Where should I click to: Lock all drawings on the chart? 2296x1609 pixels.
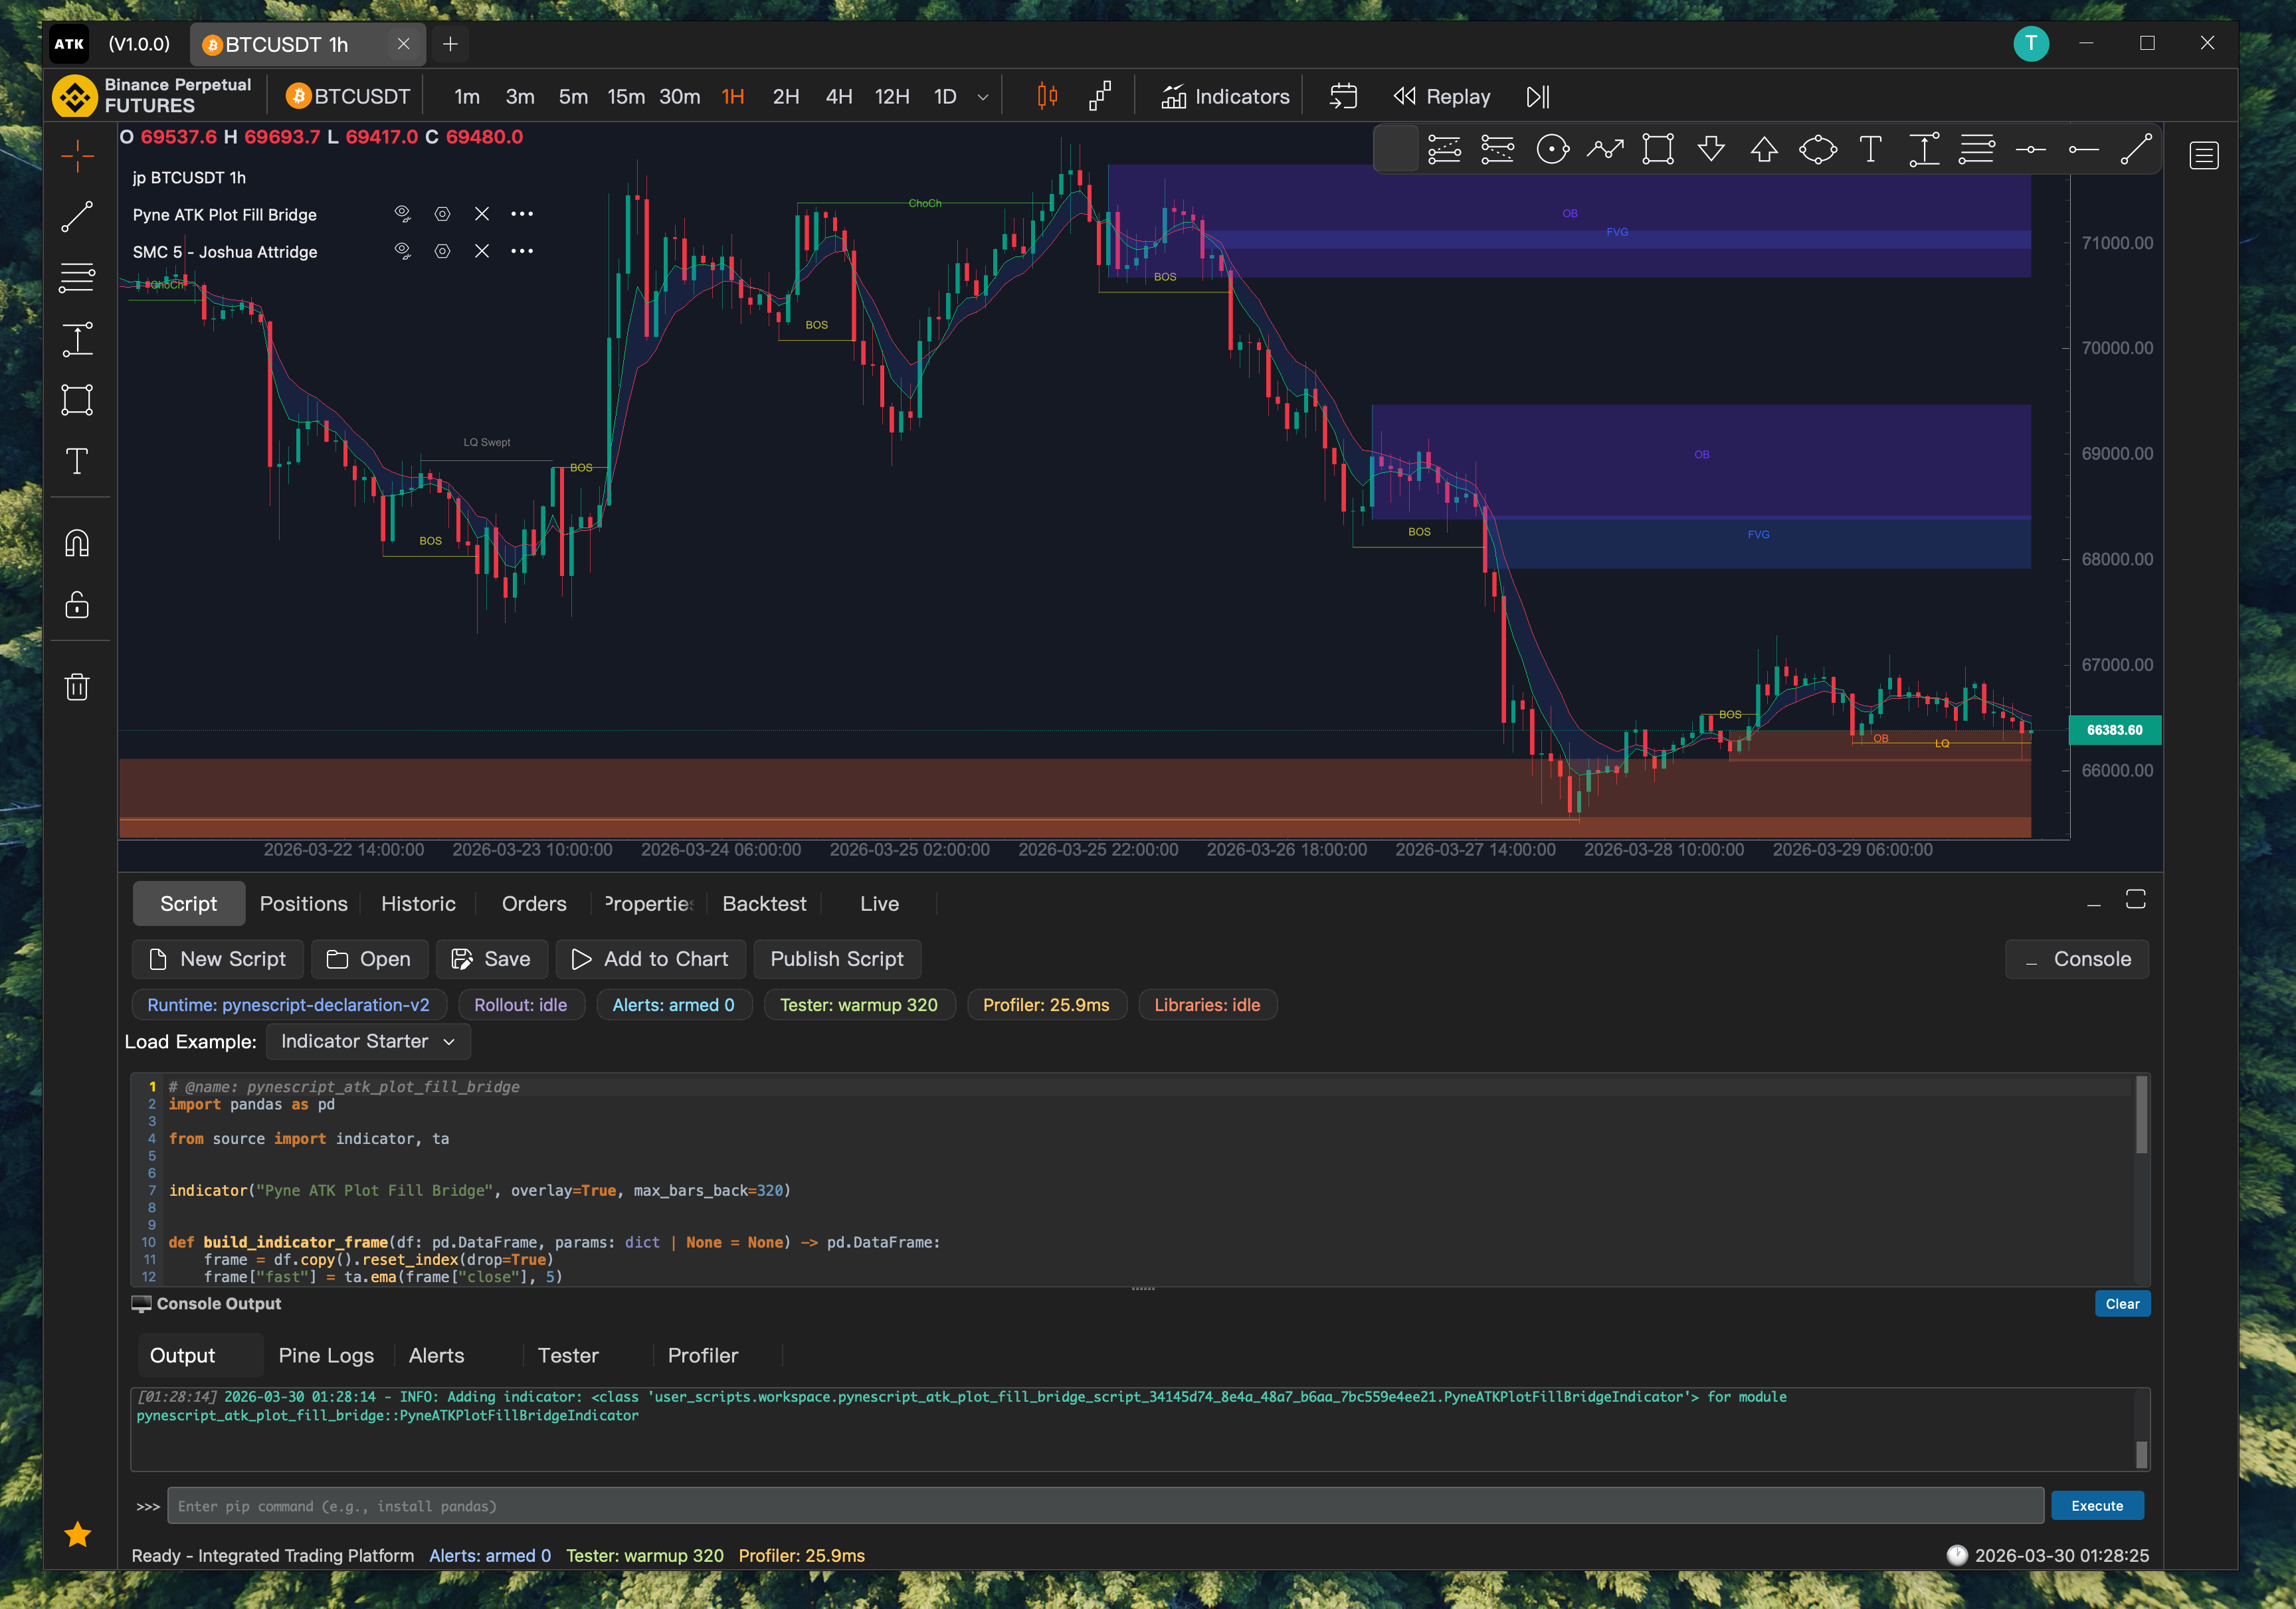coord(78,604)
